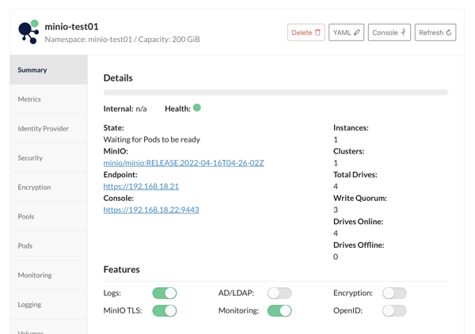Click the Clusters label
Image resolution: width=475 pixels, height=334 pixels.
click(348, 151)
